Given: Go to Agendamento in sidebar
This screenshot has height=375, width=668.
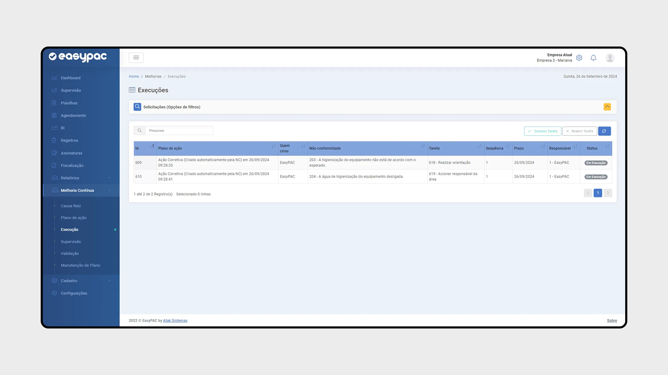Looking at the screenshot, I should pos(73,115).
